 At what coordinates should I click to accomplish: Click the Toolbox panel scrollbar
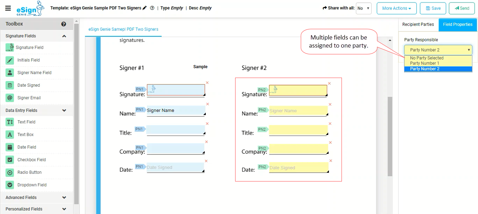pos(77,114)
